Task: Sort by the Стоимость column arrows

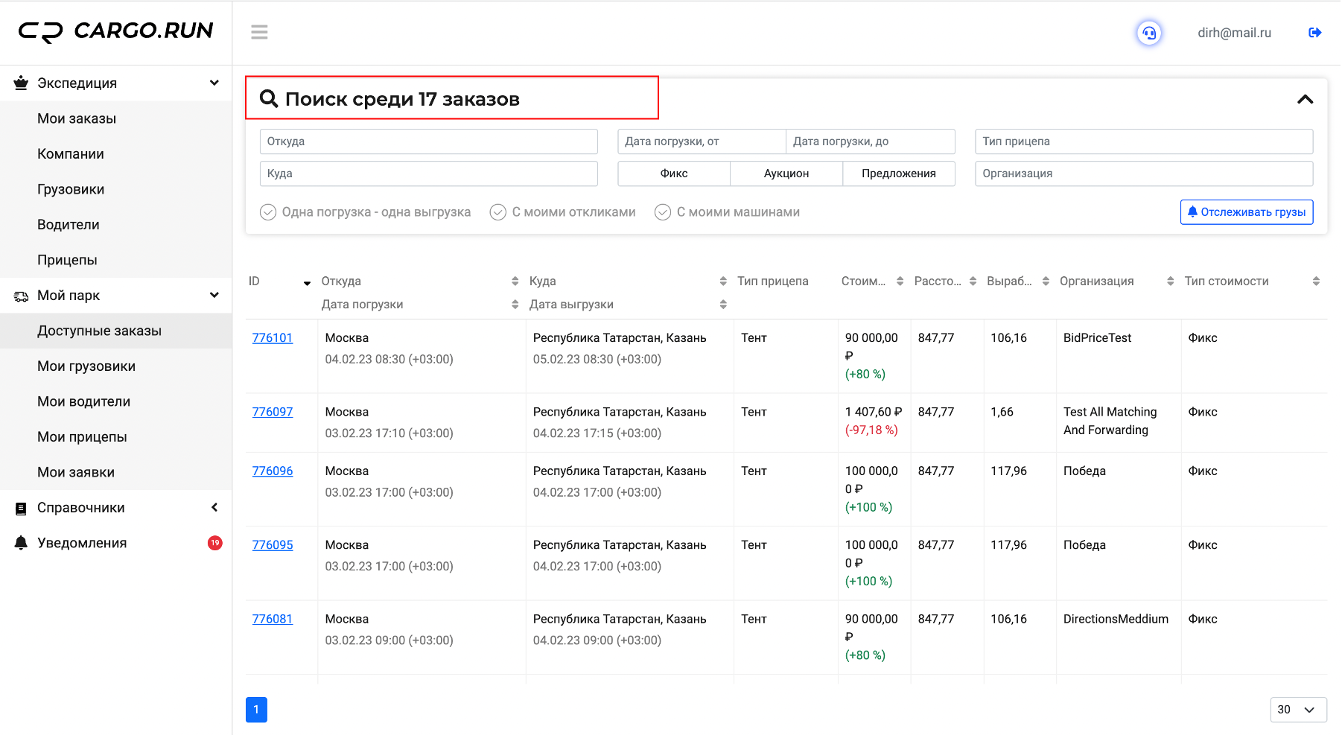Action: (900, 281)
